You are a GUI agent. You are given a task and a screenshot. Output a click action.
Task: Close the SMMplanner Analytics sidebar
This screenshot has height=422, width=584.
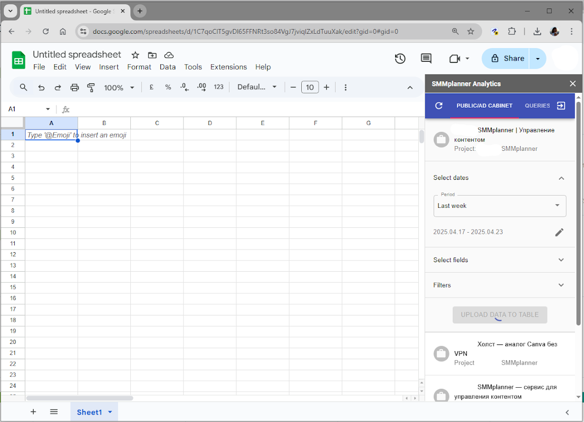pyautogui.click(x=573, y=84)
